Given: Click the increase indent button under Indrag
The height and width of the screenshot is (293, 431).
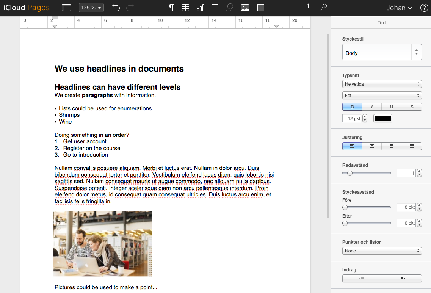Looking at the screenshot, I should pyautogui.click(x=402, y=279).
